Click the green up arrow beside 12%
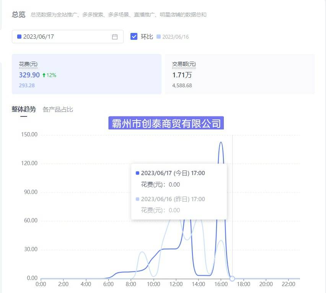 pyautogui.click(x=44, y=75)
